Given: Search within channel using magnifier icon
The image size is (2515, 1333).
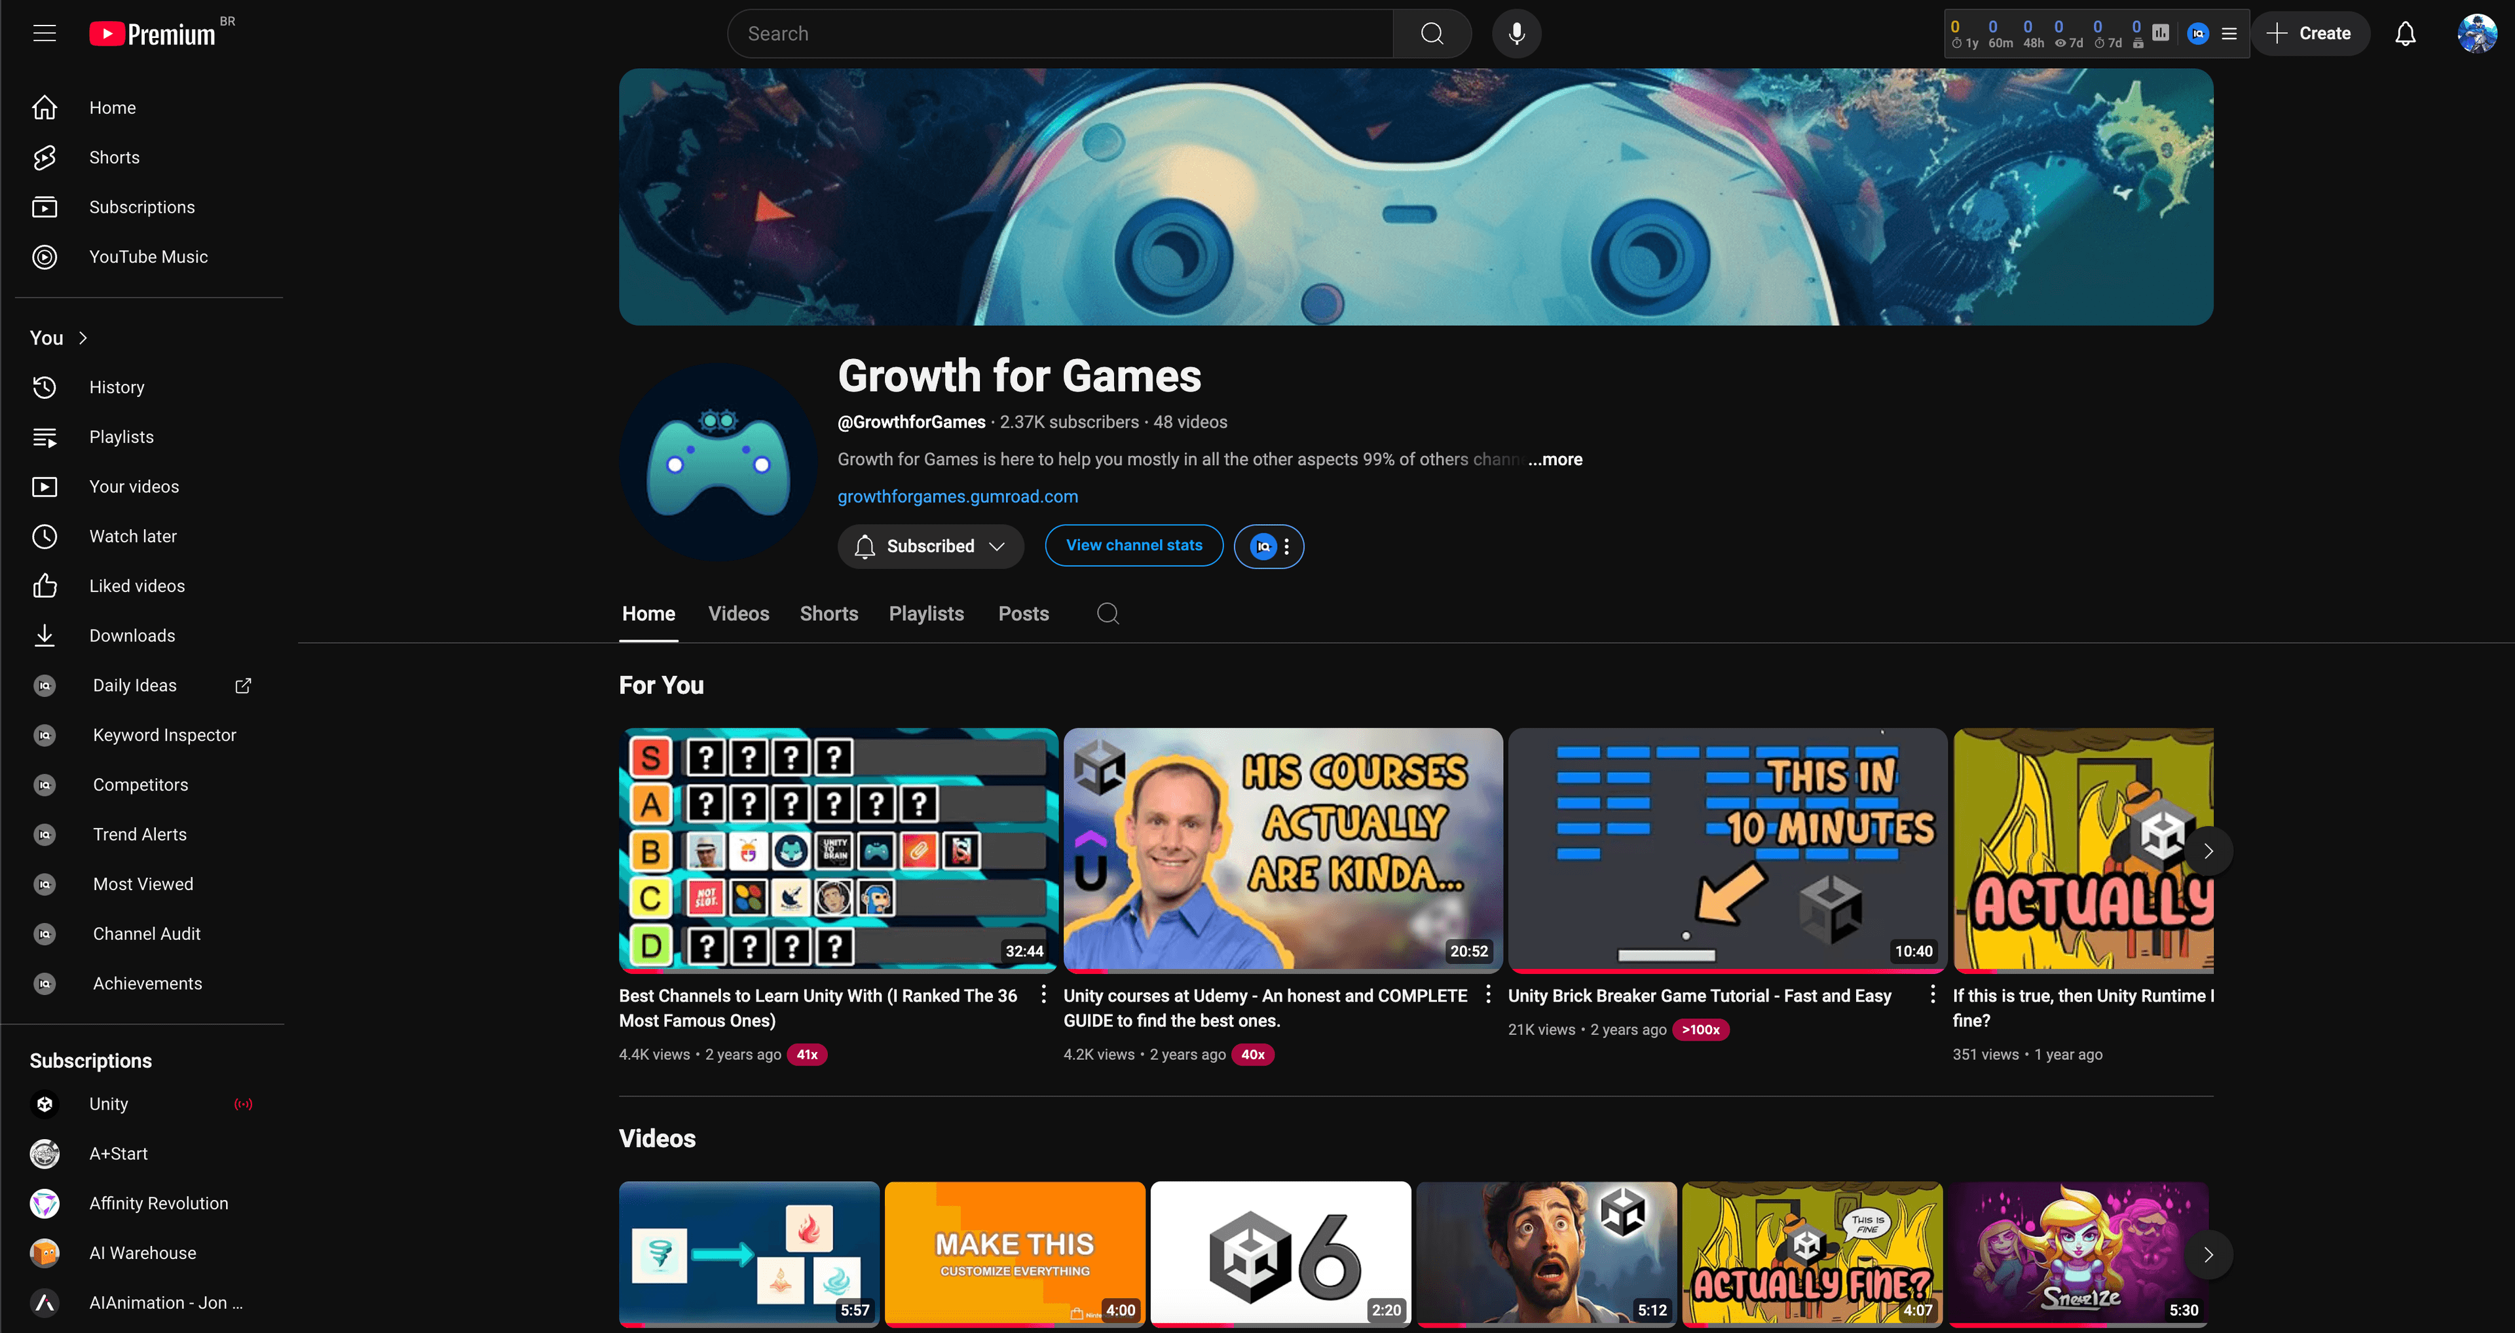Looking at the screenshot, I should tap(1107, 613).
